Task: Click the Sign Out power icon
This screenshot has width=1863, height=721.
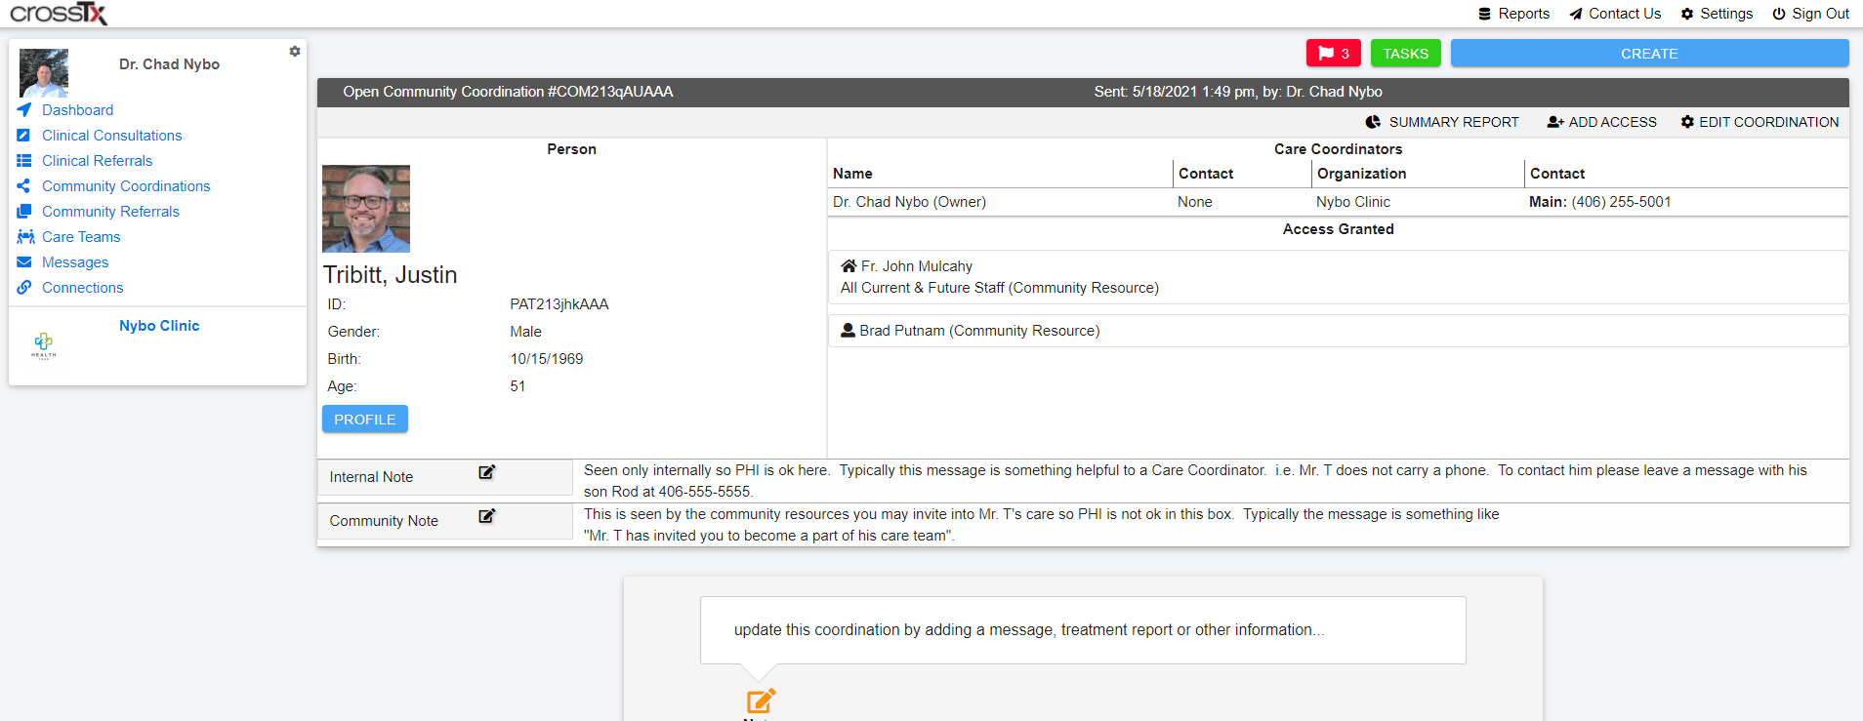Action: click(x=1779, y=14)
